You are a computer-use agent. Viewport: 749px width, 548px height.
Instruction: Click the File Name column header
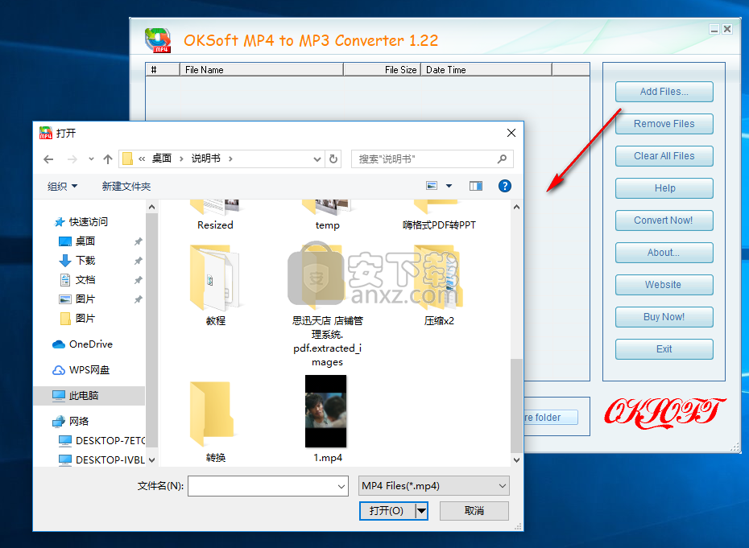261,70
